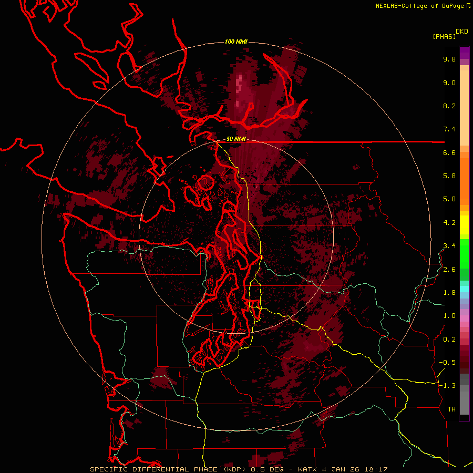Pick the pink segment of color bar
The height and width of the screenshot is (473, 473).
click(x=464, y=318)
